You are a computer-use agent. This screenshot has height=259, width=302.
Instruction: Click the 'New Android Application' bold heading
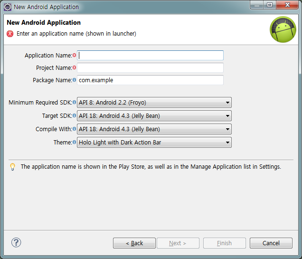pyautogui.click(x=44, y=22)
